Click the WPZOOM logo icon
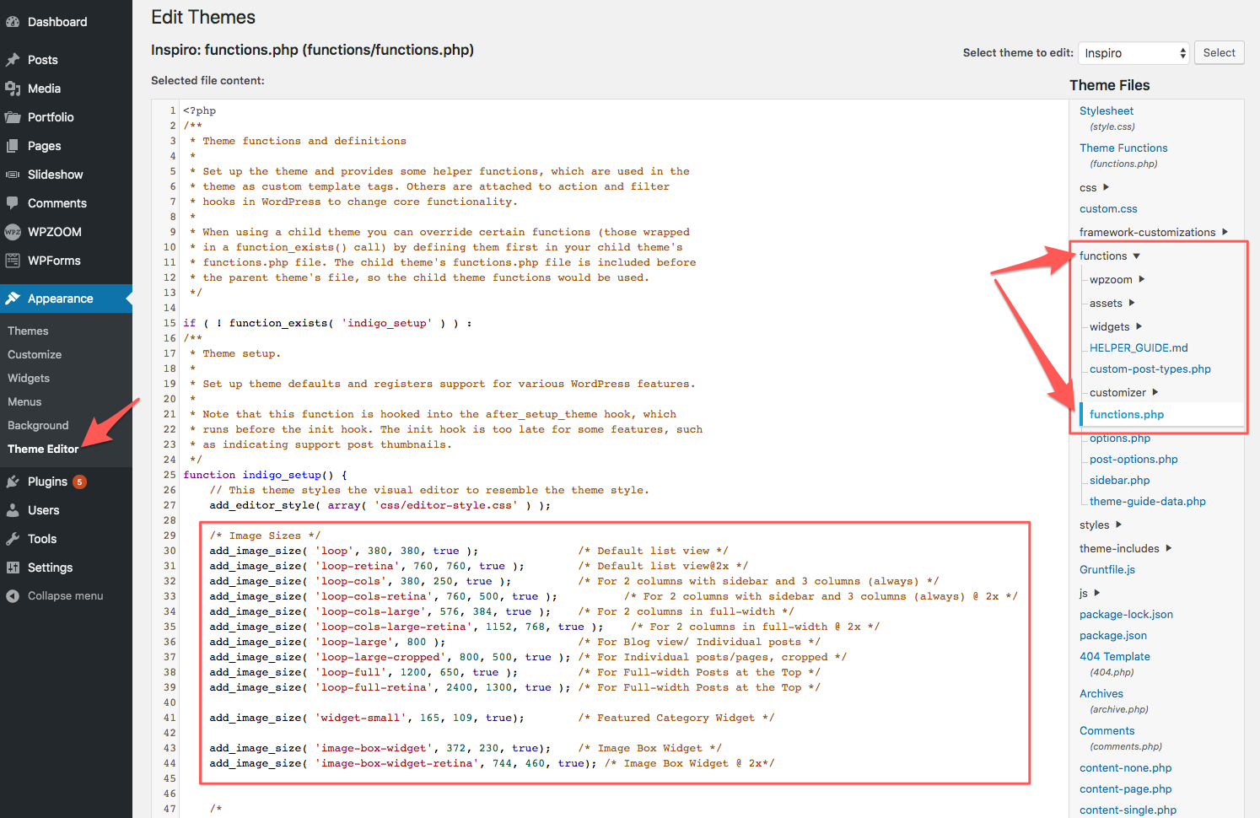Screen dimensions: 1260x818 tap(13, 232)
